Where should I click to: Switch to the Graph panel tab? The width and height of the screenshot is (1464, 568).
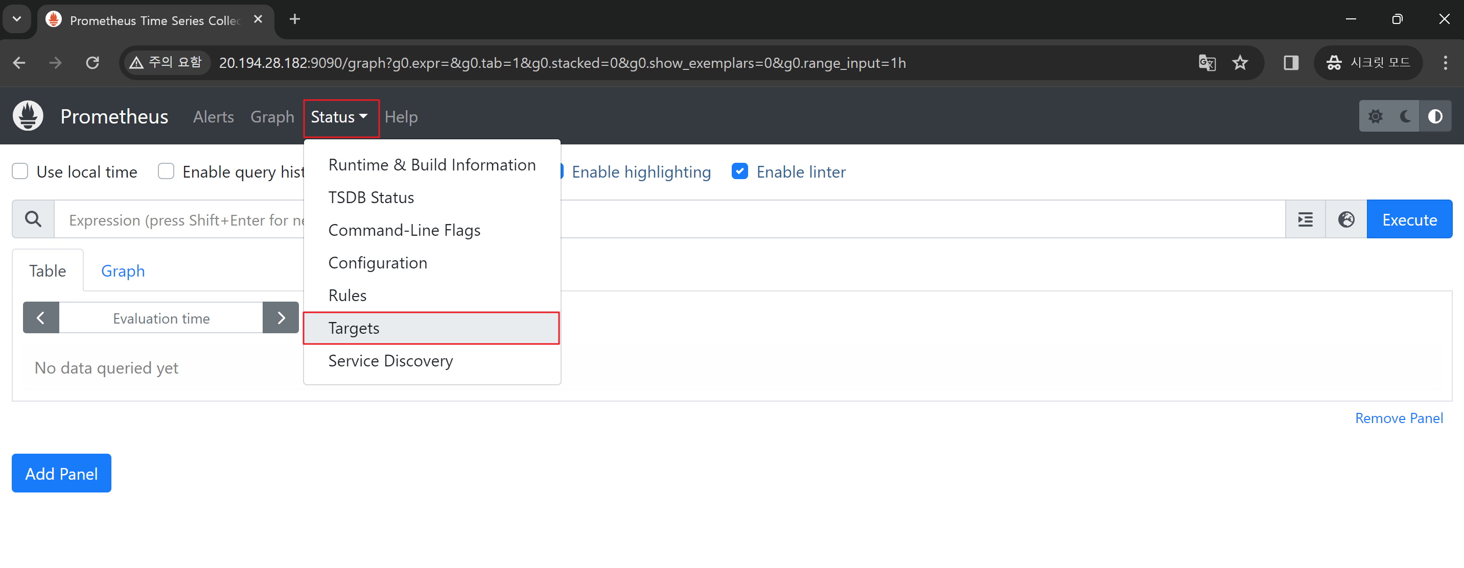point(123,270)
